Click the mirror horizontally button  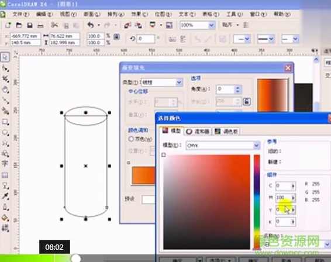173,39
